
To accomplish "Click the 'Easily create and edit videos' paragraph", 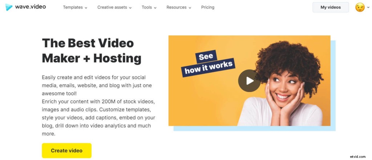I will click(x=97, y=86).
